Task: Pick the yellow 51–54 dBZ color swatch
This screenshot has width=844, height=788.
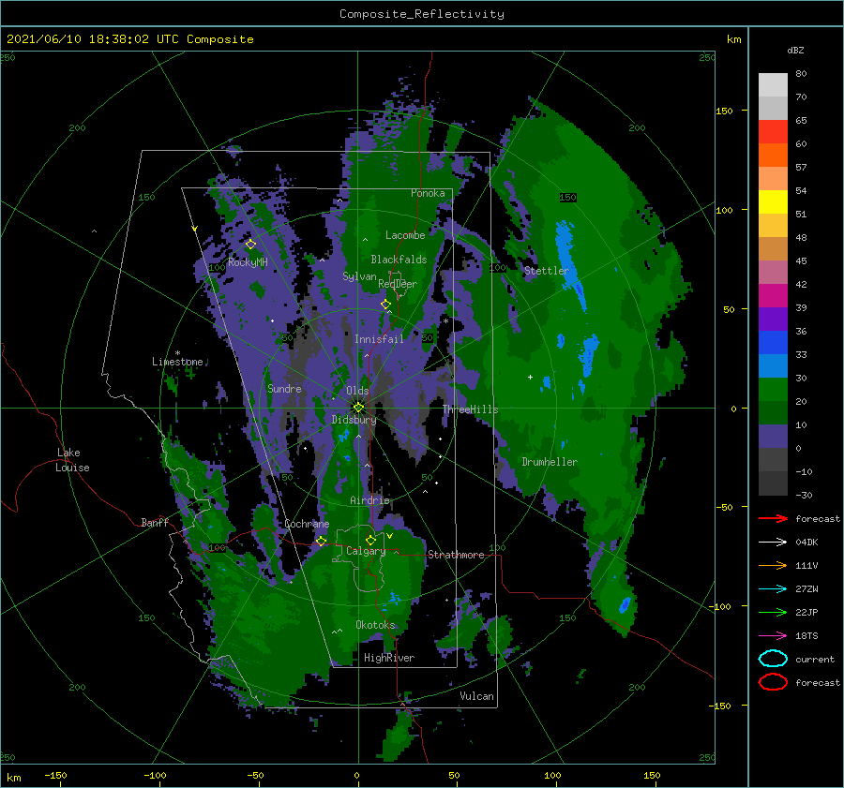Action: (x=773, y=202)
